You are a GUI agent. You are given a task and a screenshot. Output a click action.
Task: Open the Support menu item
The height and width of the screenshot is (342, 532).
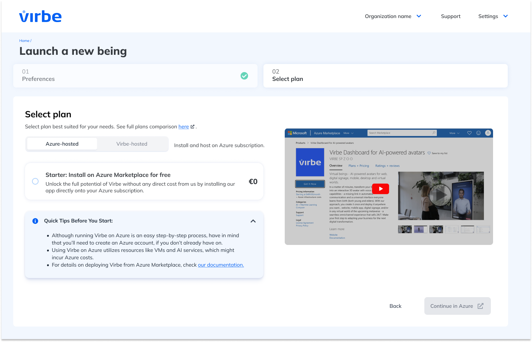(x=450, y=16)
